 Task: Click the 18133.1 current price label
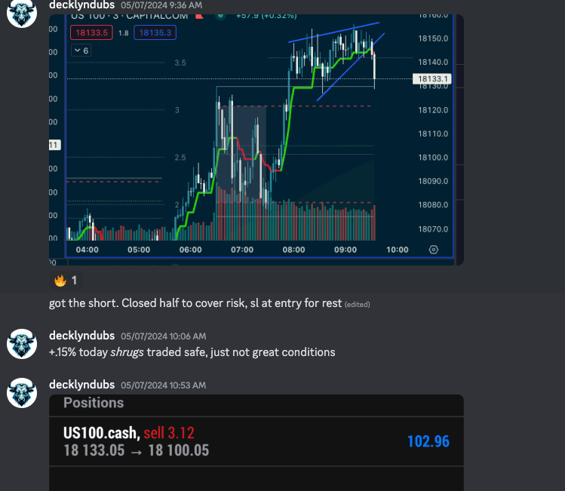click(x=432, y=79)
